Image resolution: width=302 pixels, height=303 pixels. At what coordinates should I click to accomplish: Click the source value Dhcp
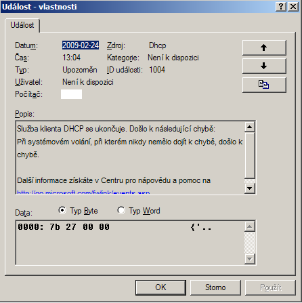coord(158,45)
